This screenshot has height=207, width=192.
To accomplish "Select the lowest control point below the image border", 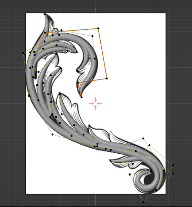I will (144, 202).
